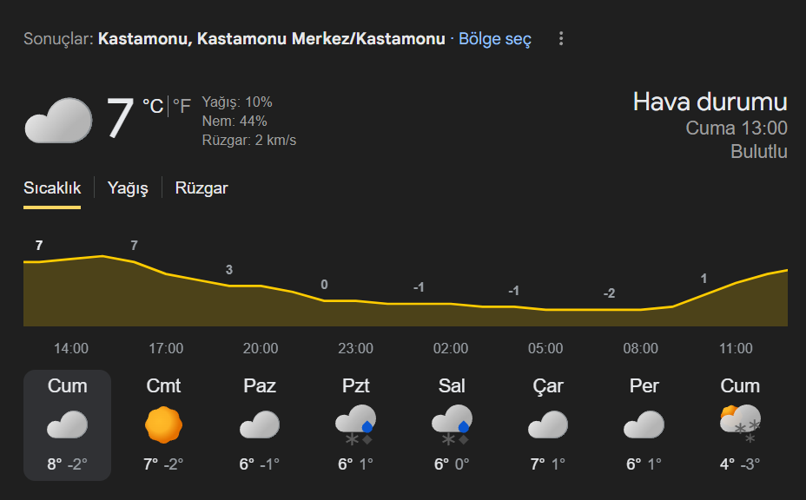
Task: Open the Bölge seç location selector
Action: [x=495, y=39]
